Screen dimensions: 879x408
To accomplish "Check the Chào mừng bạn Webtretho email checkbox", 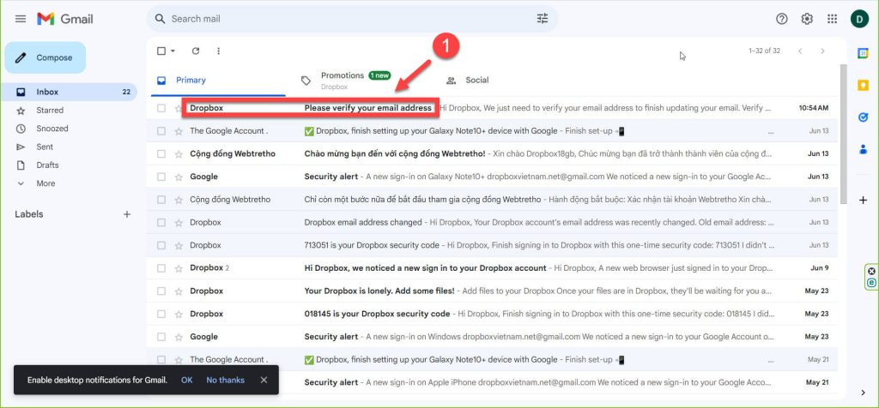I will [161, 154].
